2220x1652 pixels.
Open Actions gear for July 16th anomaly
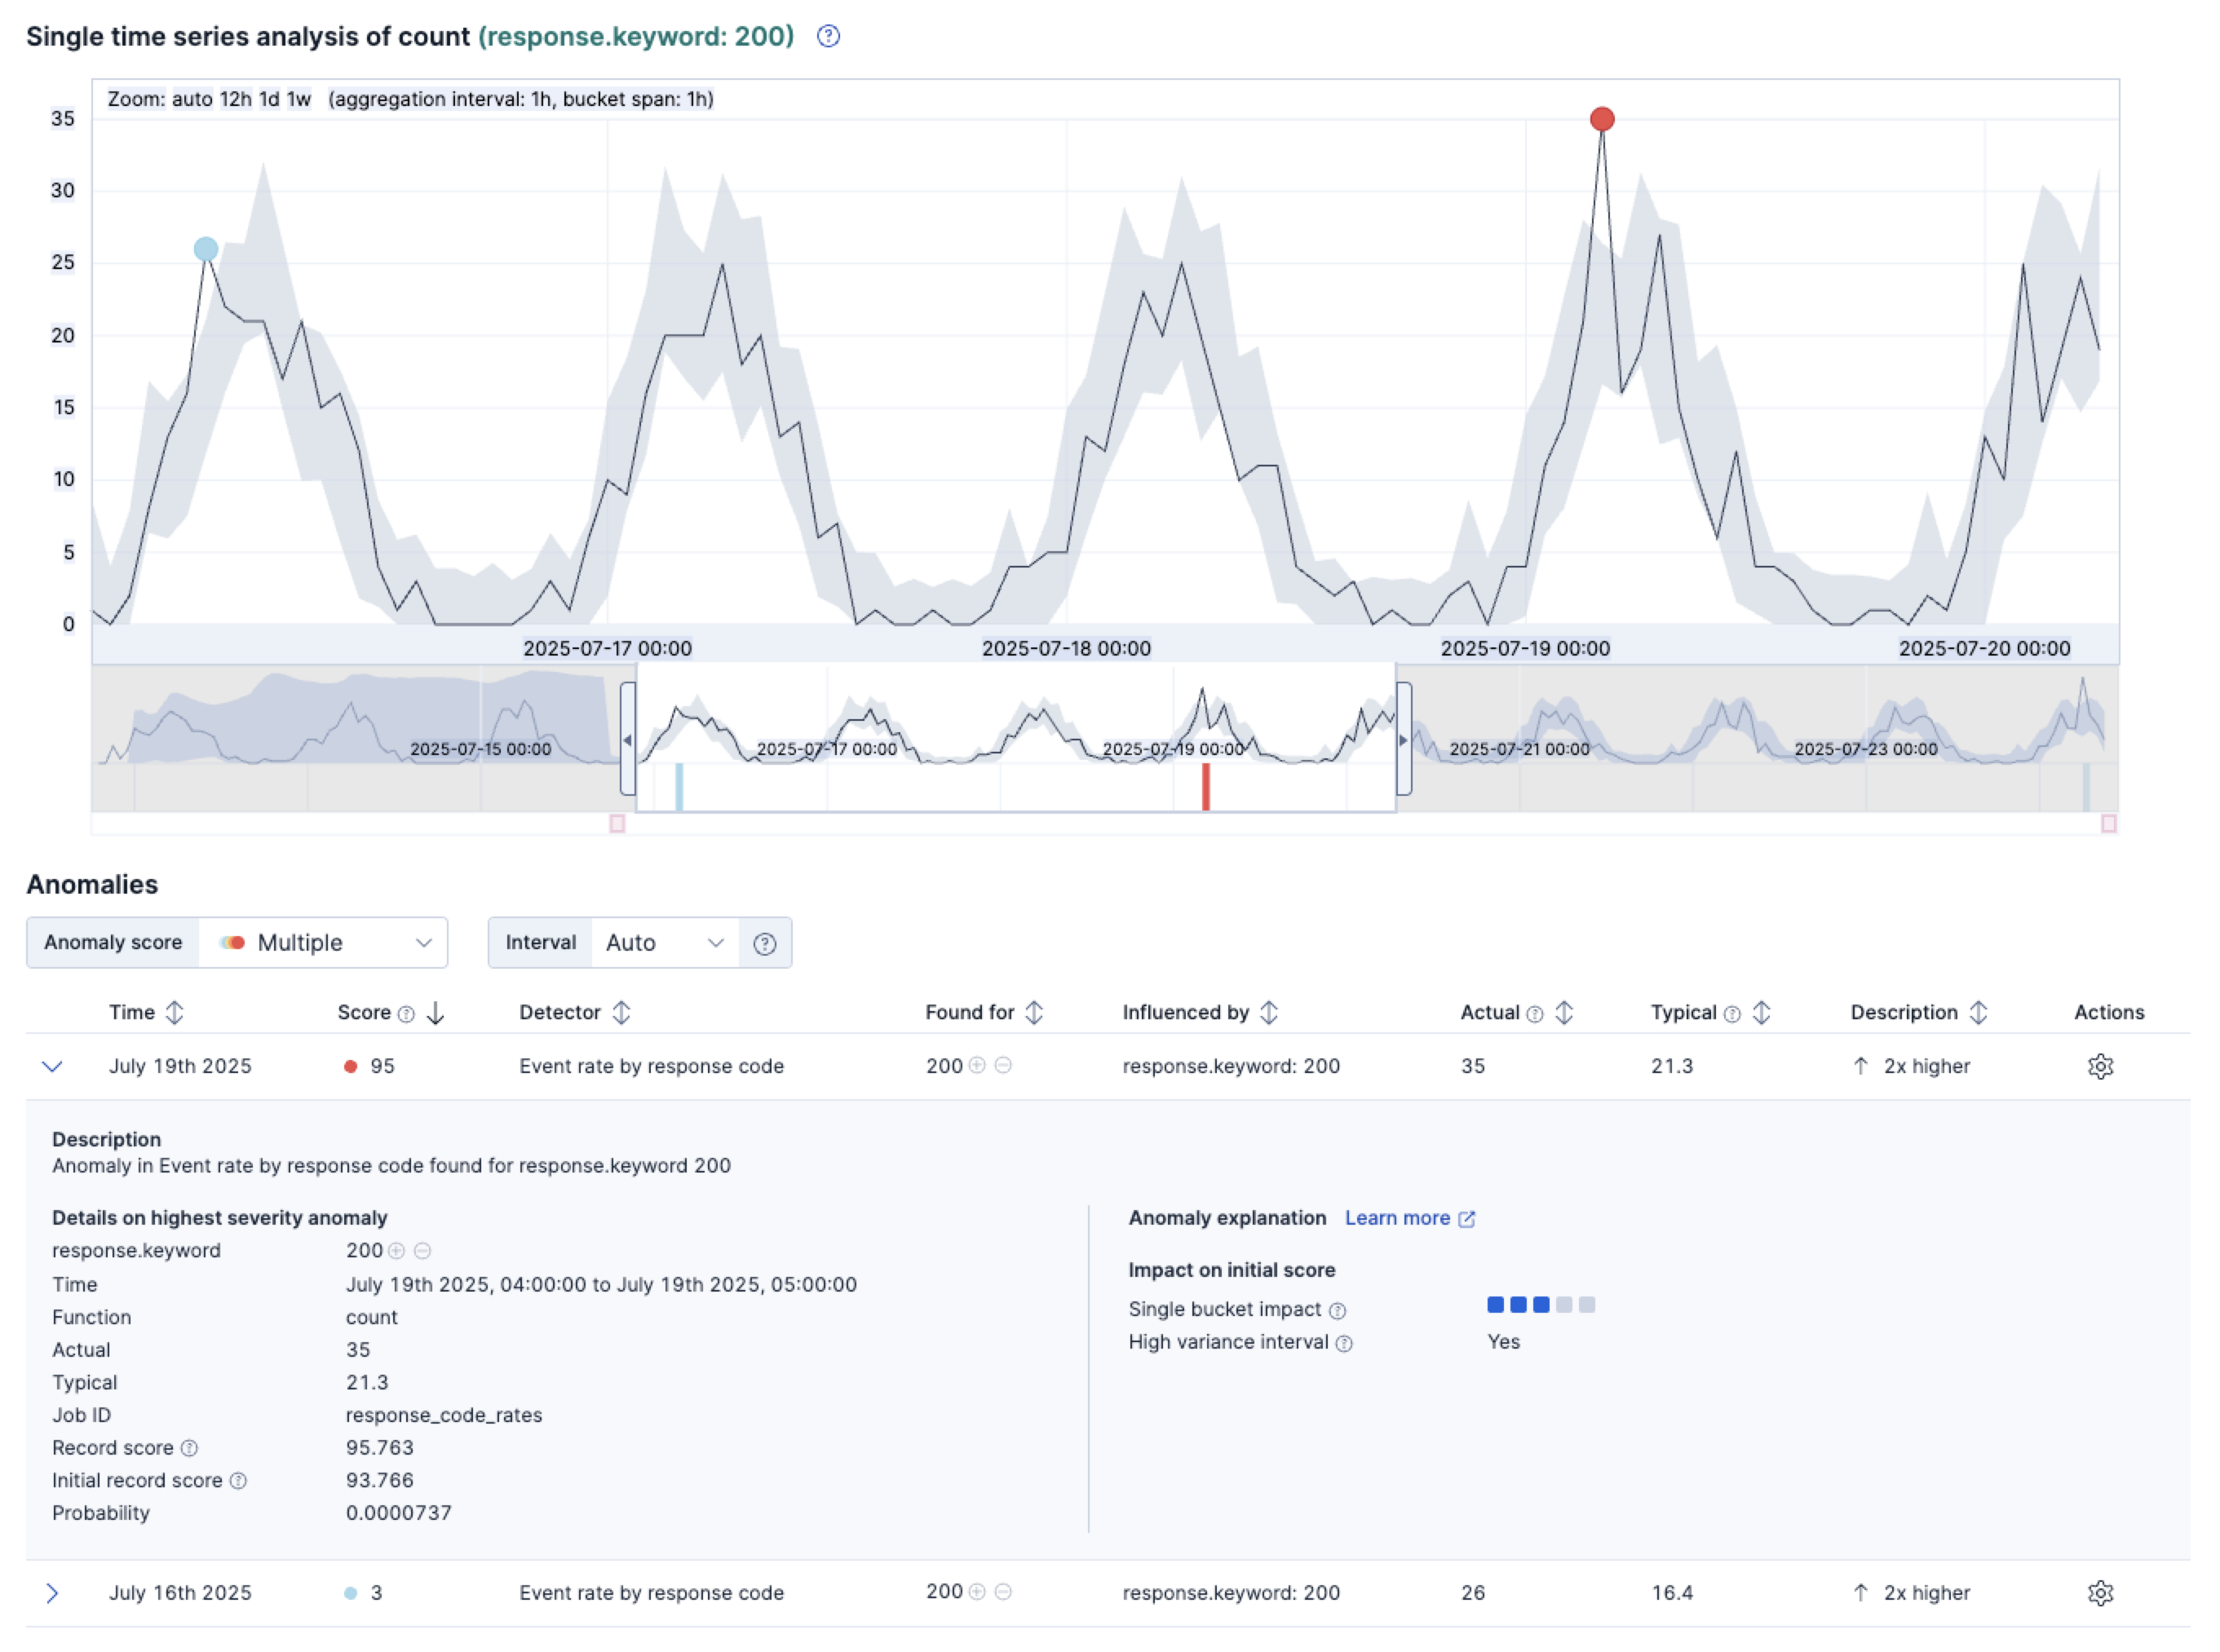point(2101,1593)
